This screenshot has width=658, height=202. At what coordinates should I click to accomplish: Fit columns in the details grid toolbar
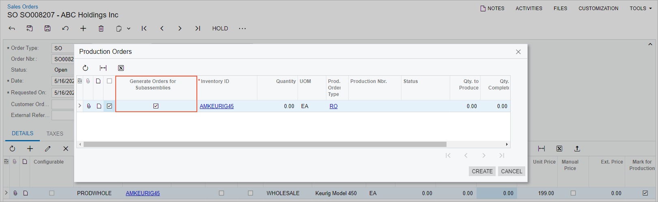point(542,149)
